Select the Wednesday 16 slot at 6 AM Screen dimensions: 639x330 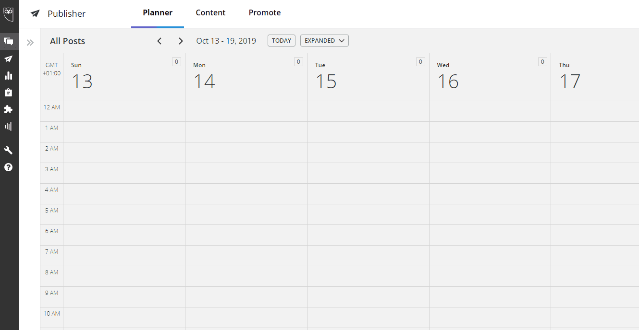(x=490, y=235)
